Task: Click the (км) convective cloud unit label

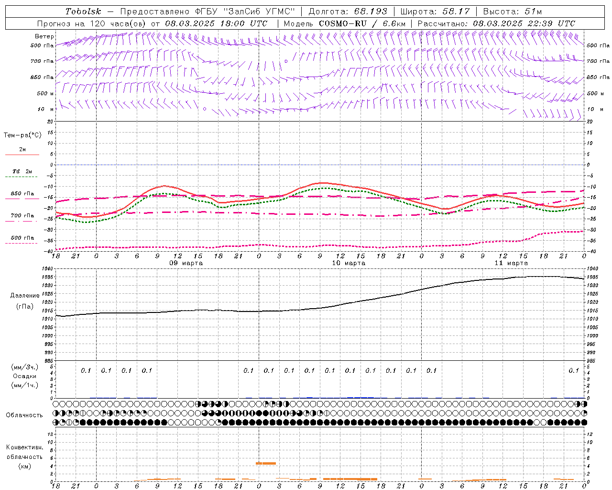Action: coord(24,466)
